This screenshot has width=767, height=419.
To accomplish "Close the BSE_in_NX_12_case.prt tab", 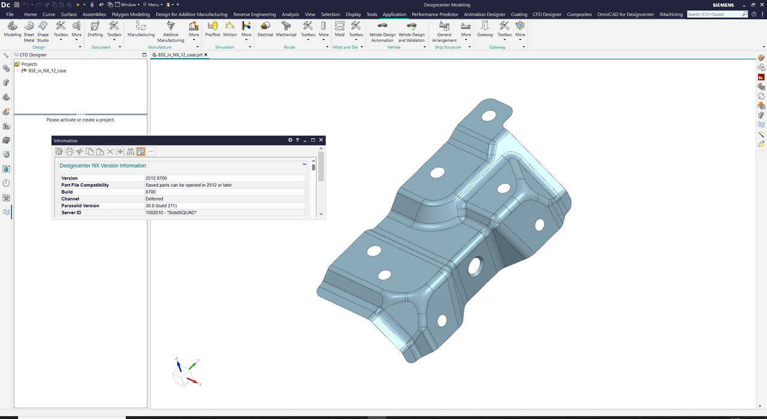I will [x=206, y=54].
